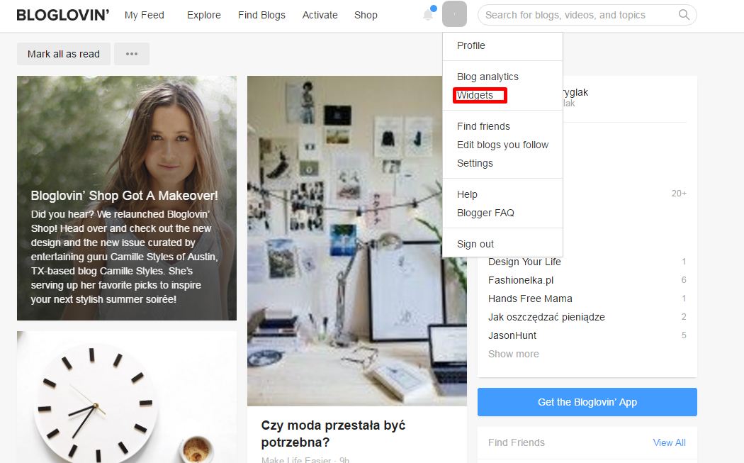744x463 pixels.
Task: Open Settings from the dropdown
Action: point(475,163)
